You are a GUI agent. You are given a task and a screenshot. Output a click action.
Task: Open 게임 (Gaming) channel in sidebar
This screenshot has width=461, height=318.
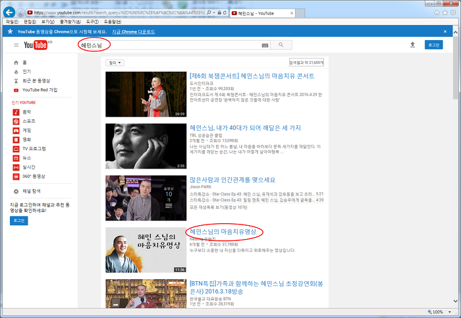pyautogui.click(x=26, y=130)
